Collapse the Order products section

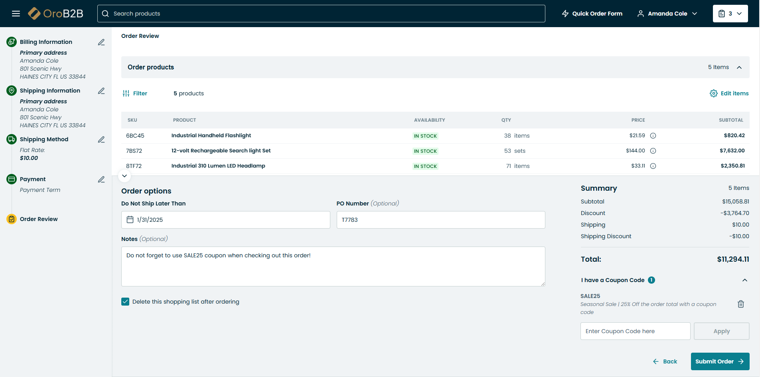[739, 67]
